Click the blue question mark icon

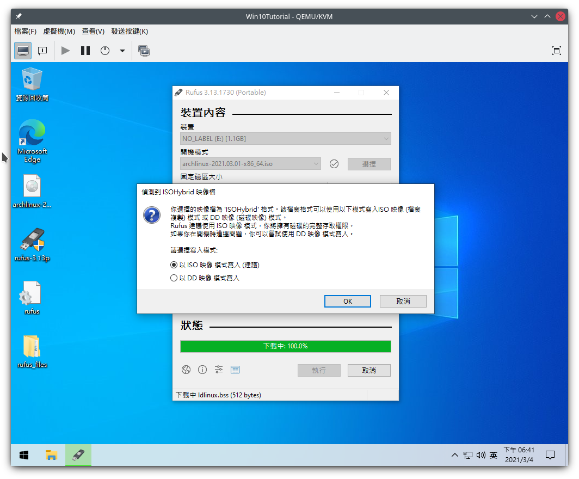(152, 216)
